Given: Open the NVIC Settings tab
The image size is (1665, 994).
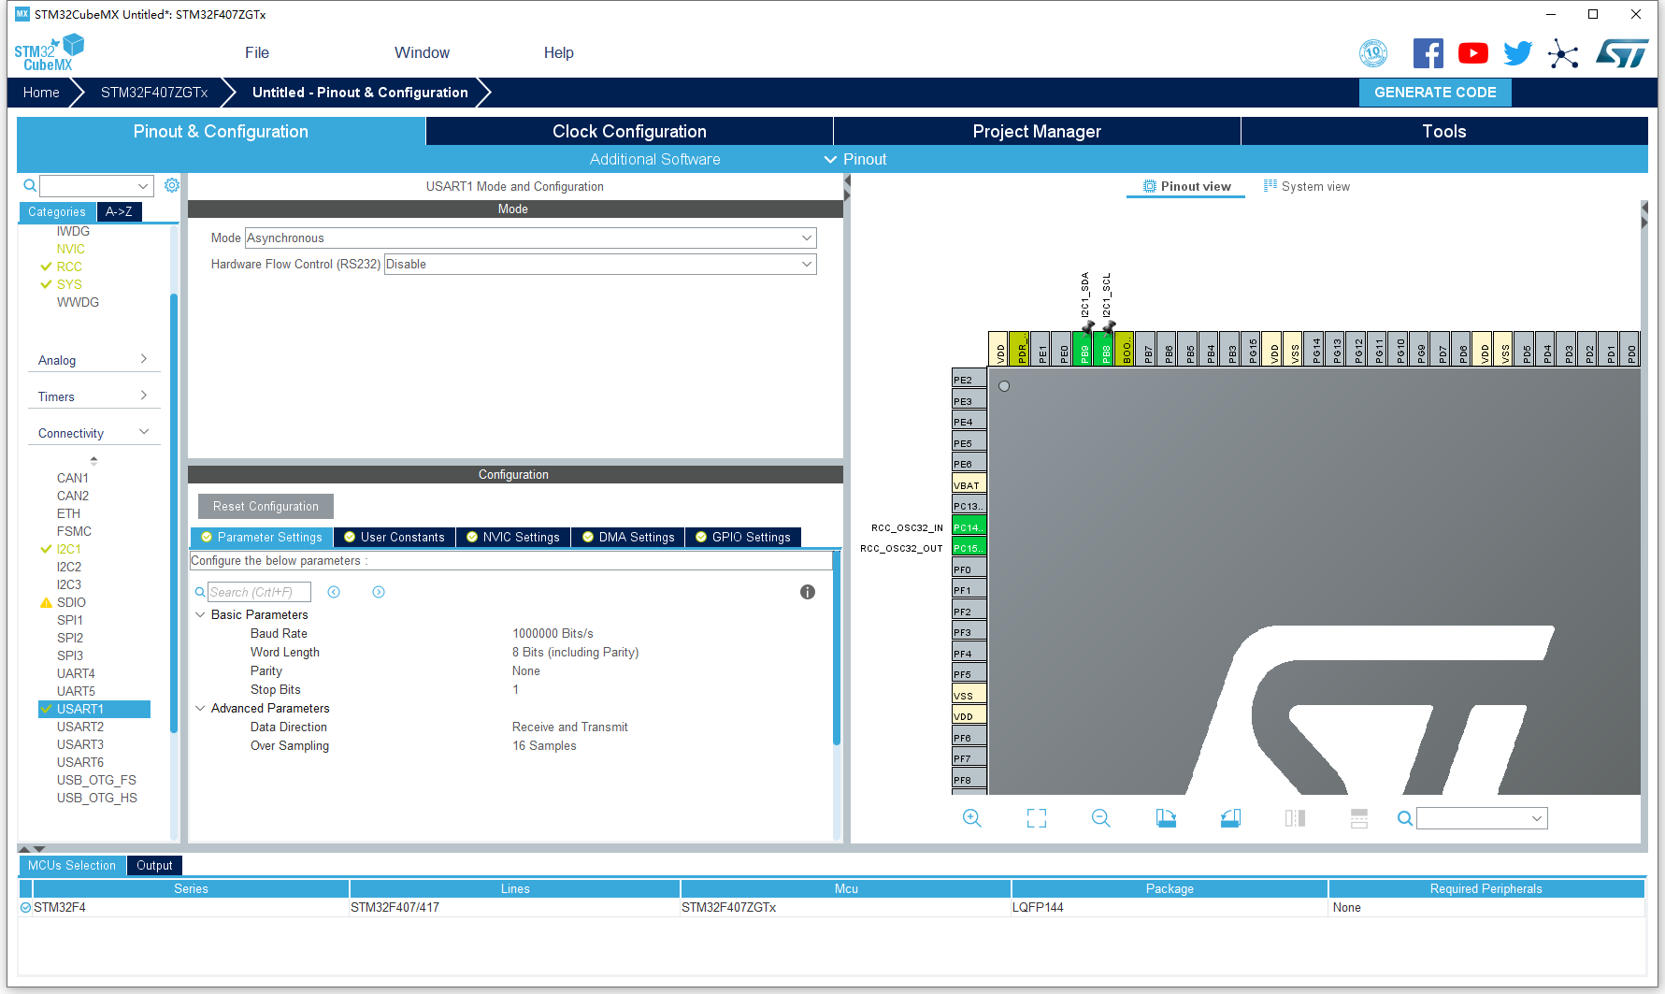Looking at the screenshot, I should [x=513, y=537].
